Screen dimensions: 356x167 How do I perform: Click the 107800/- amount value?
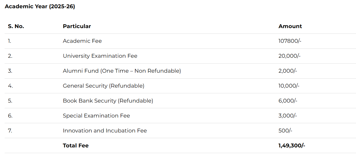[x=290, y=41]
